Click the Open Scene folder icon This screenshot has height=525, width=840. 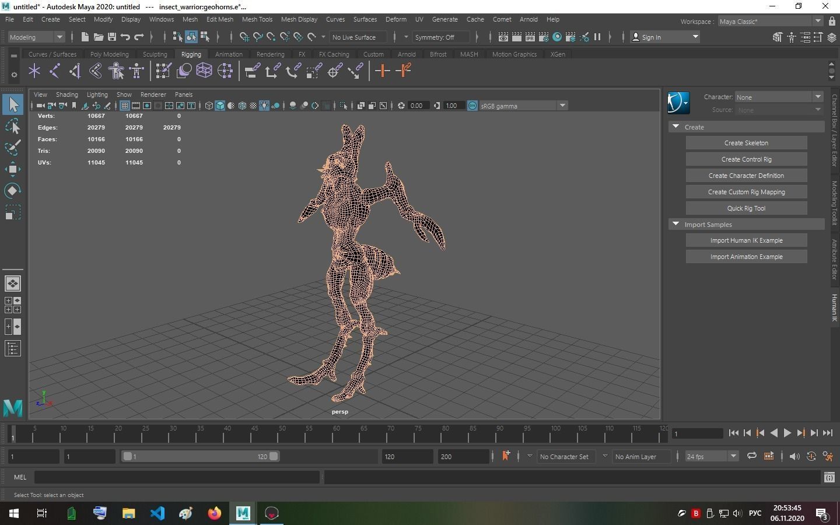[99, 37]
